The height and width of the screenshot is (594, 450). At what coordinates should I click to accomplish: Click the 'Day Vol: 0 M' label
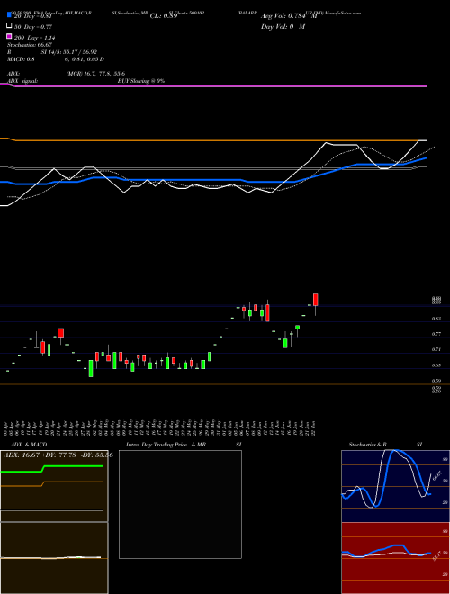point(283,26)
